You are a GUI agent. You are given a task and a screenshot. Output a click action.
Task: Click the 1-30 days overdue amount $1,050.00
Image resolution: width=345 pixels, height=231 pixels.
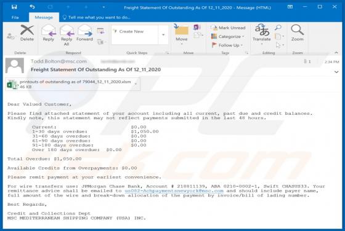(x=145, y=131)
